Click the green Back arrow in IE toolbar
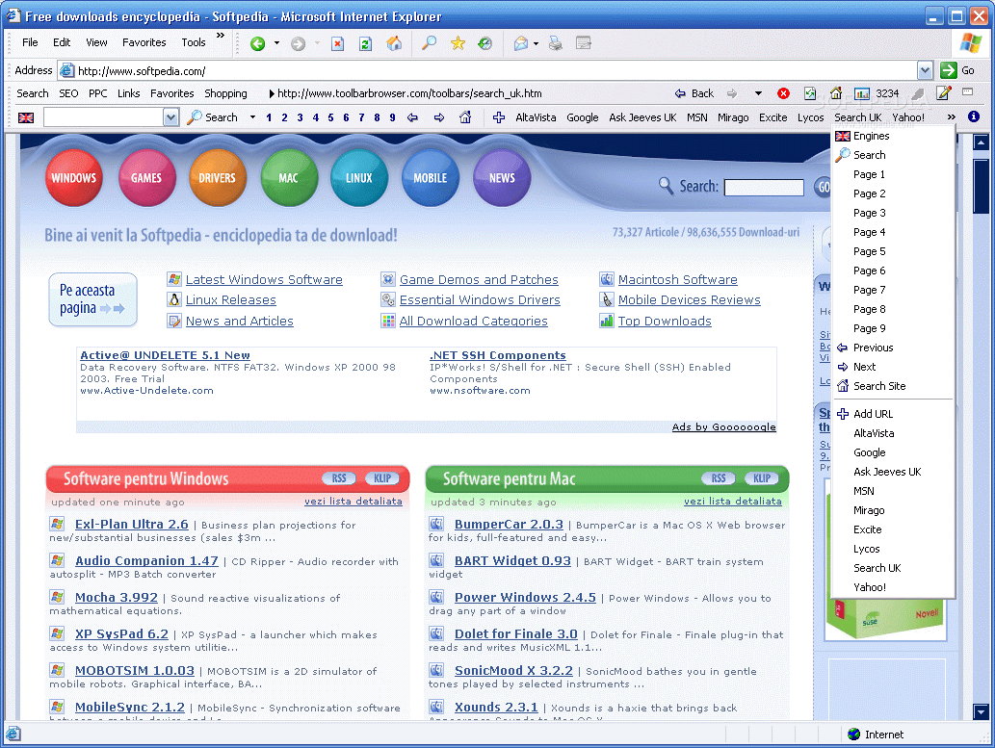This screenshot has height=748, width=995. tap(257, 43)
